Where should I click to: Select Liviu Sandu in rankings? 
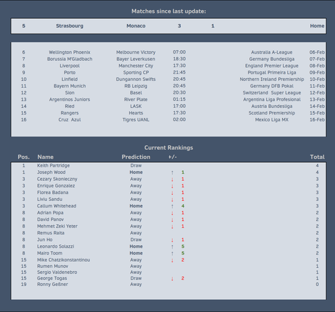pos(50,199)
